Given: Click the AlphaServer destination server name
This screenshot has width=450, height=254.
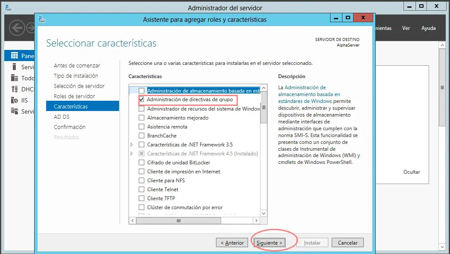Looking at the screenshot, I should coord(348,45).
